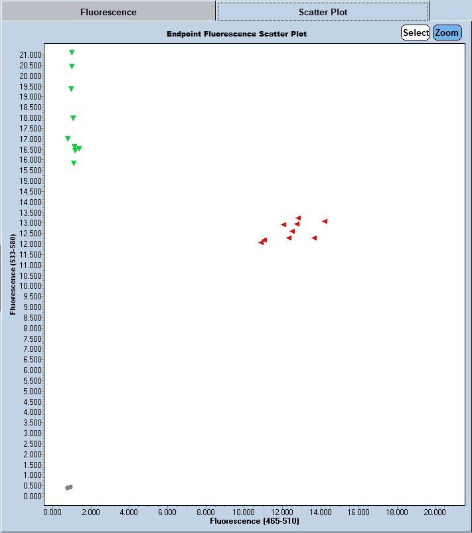Pick the highest red triangle marker
The width and height of the screenshot is (472, 533).
[x=298, y=218]
